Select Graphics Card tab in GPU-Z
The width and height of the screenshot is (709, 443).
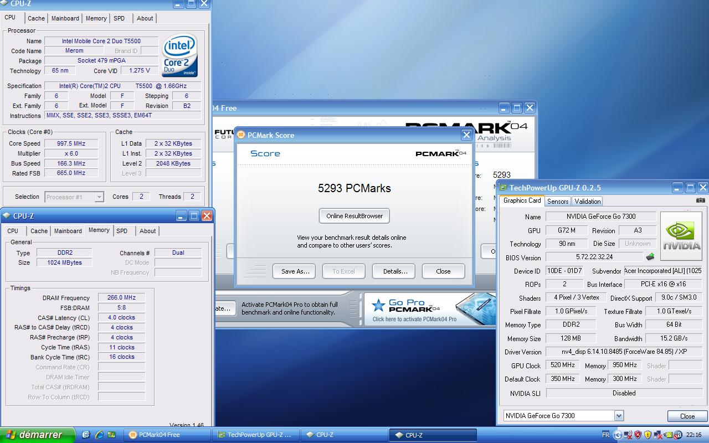(522, 200)
